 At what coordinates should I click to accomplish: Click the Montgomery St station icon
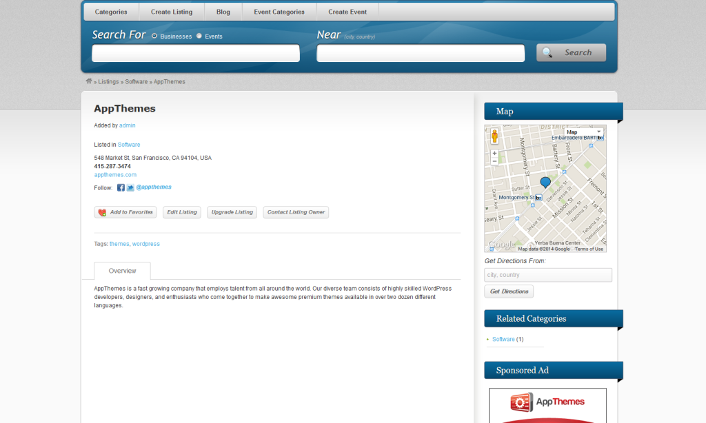click(538, 198)
